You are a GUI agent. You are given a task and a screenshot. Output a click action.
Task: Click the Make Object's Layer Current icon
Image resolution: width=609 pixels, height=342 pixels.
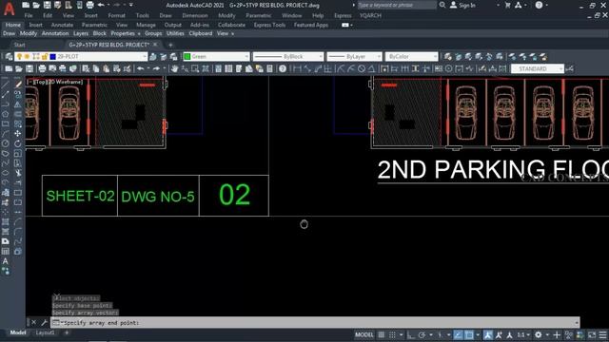coord(153,57)
